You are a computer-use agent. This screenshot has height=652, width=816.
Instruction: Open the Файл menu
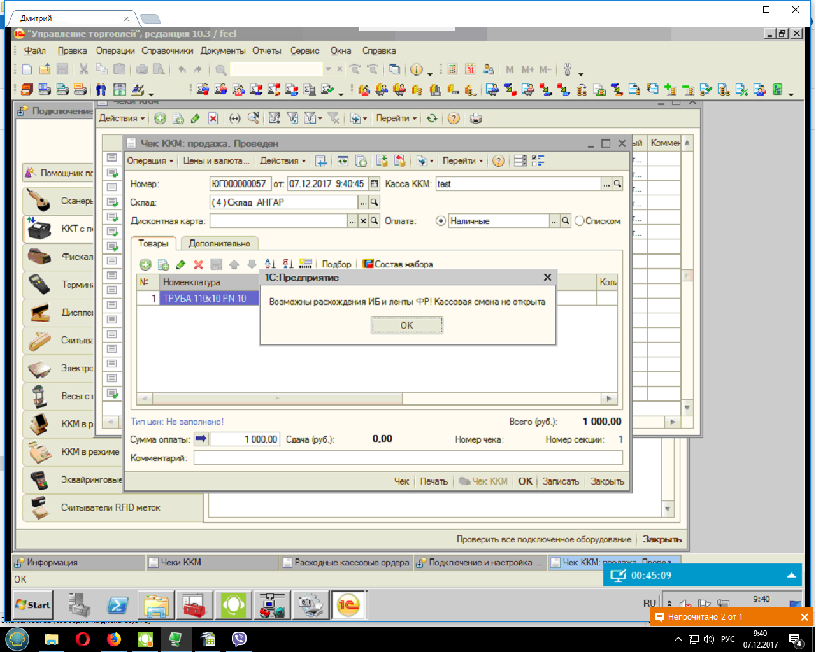point(35,51)
